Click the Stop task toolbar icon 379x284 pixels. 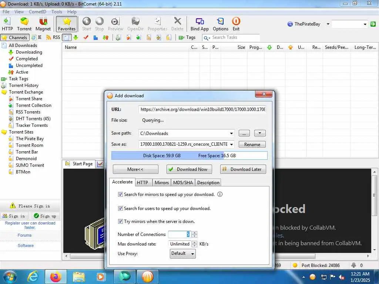[x=99, y=24]
